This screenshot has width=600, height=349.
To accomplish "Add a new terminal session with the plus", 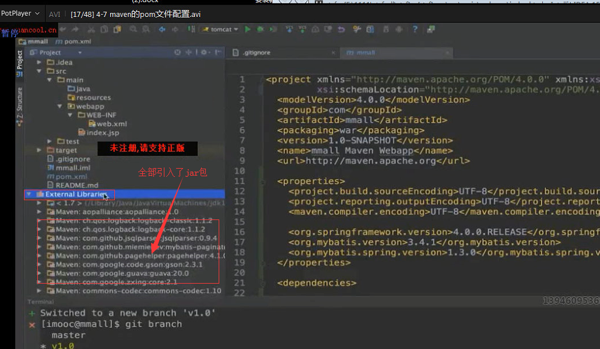I will [x=32, y=313].
